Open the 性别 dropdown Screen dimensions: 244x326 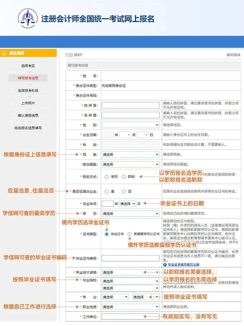coord(130,125)
